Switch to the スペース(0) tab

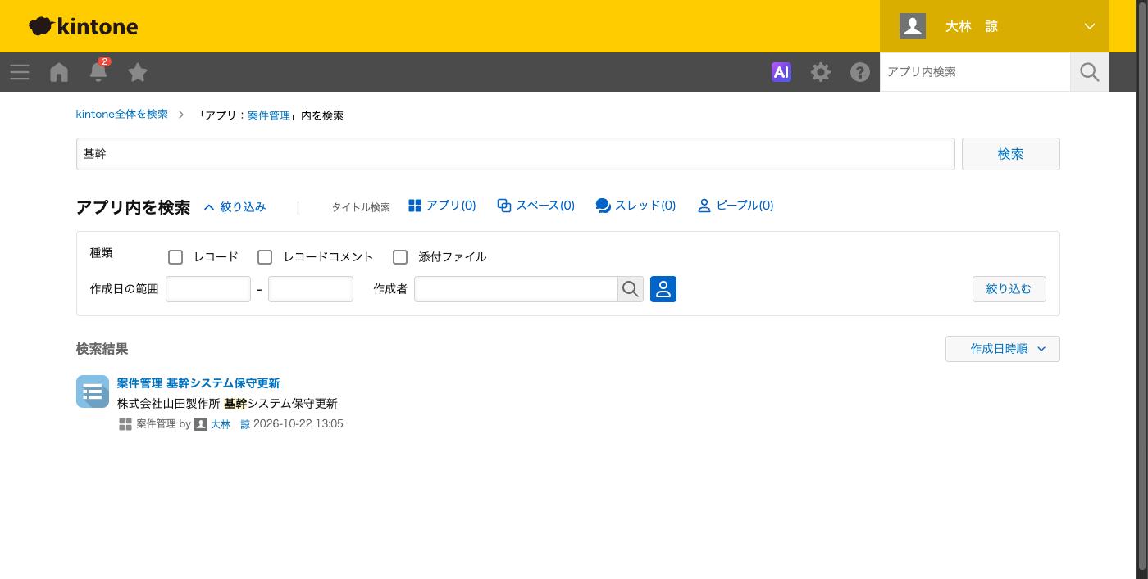tap(536, 206)
